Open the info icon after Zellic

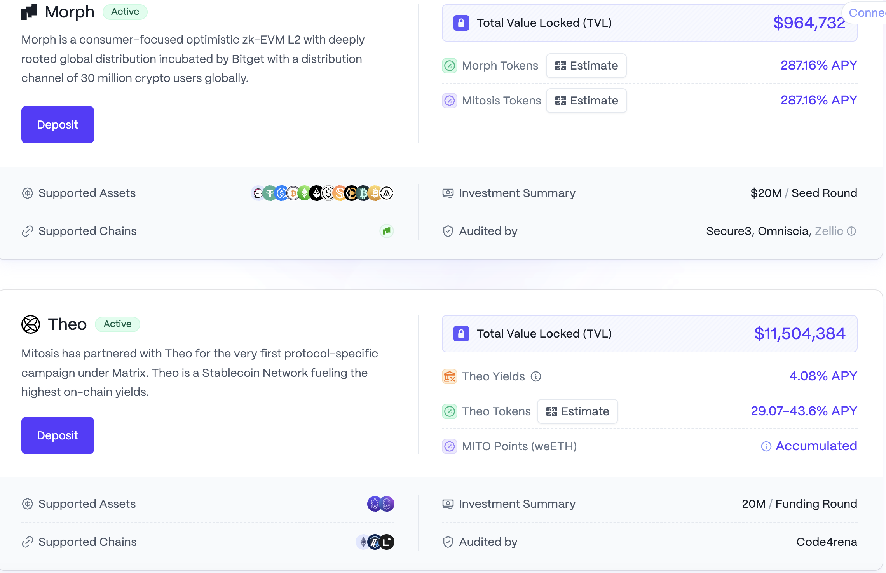click(x=851, y=231)
